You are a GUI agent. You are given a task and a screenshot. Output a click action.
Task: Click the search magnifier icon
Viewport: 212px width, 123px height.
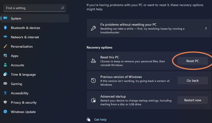(62, 8)
